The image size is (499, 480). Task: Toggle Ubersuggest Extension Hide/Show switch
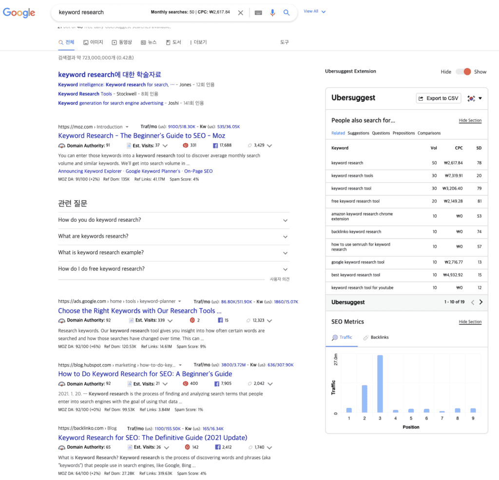coord(463,72)
